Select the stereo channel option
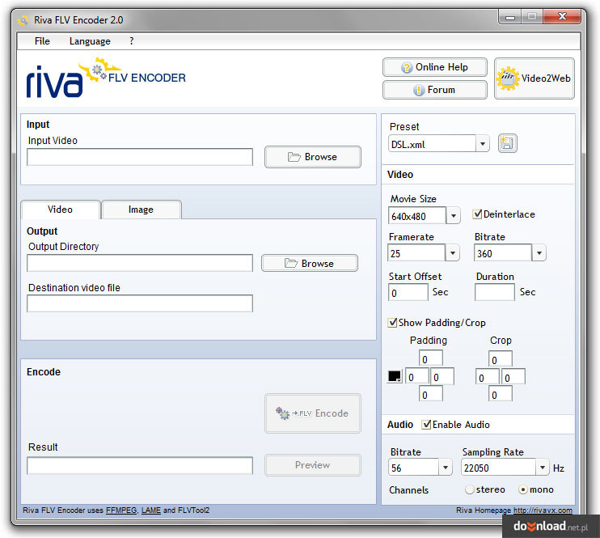 click(470, 489)
